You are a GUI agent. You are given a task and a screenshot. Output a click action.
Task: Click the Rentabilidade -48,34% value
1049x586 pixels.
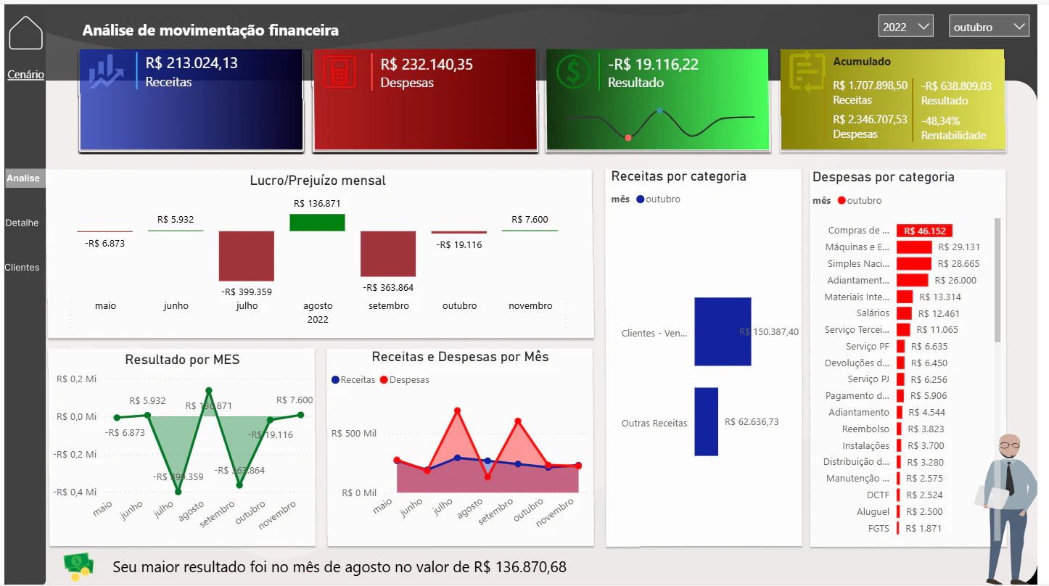click(x=941, y=120)
